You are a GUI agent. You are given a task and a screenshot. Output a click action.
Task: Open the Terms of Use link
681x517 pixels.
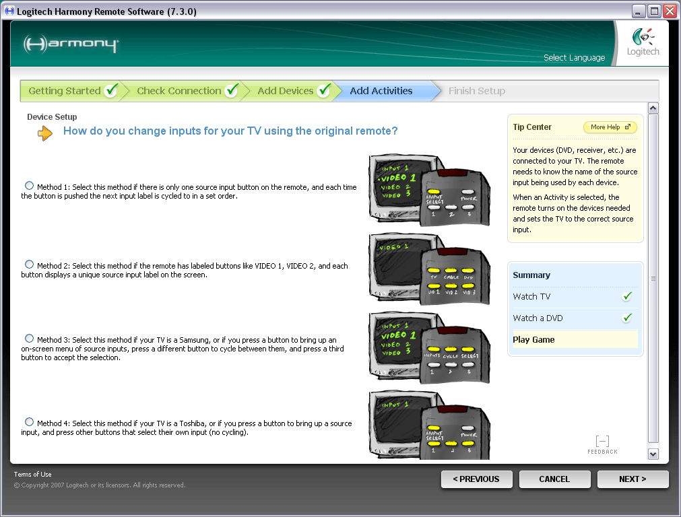coord(32,475)
